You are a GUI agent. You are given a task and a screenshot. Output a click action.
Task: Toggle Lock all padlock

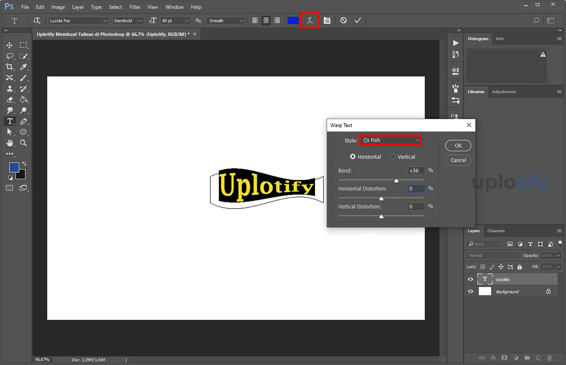[x=520, y=267]
